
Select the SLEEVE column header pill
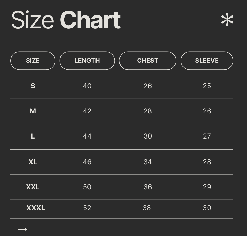207,61
